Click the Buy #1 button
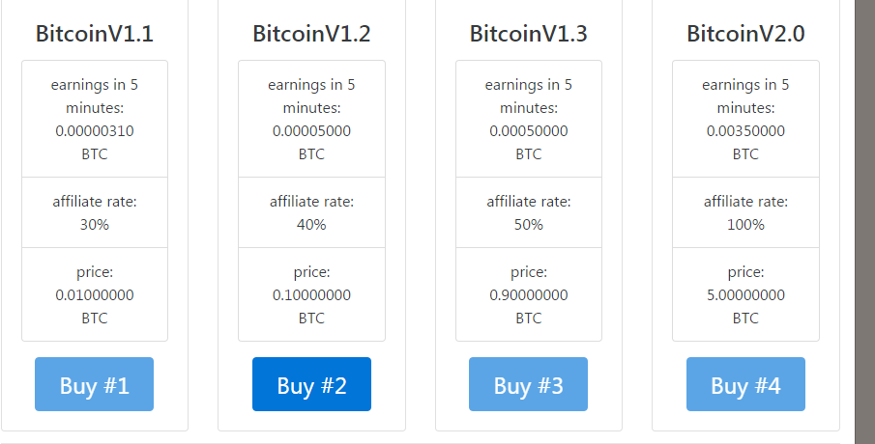 point(95,384)
